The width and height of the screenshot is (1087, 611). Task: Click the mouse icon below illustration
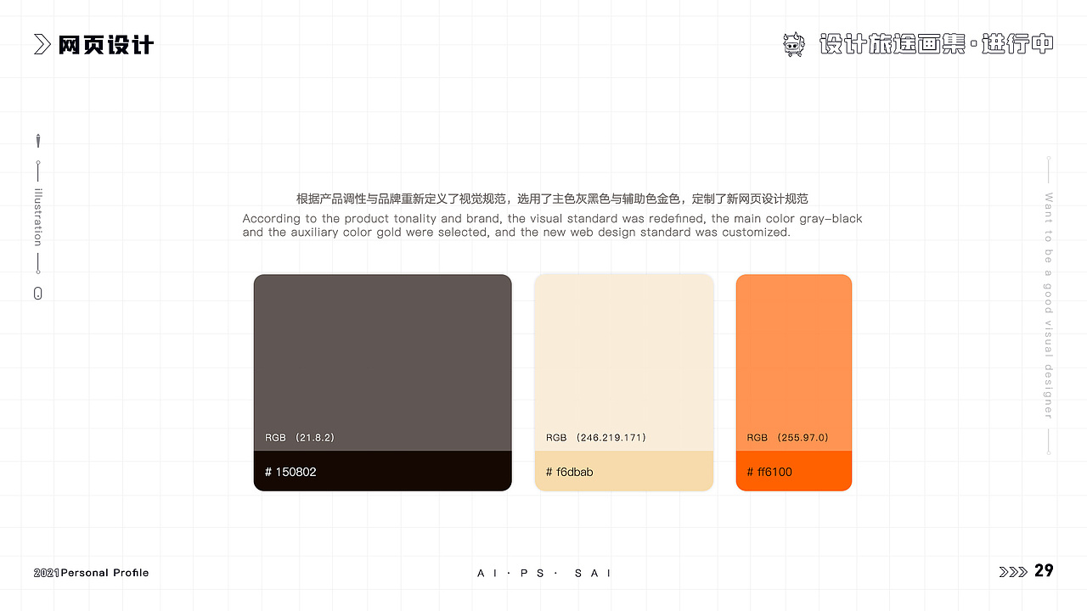[37, 294]
